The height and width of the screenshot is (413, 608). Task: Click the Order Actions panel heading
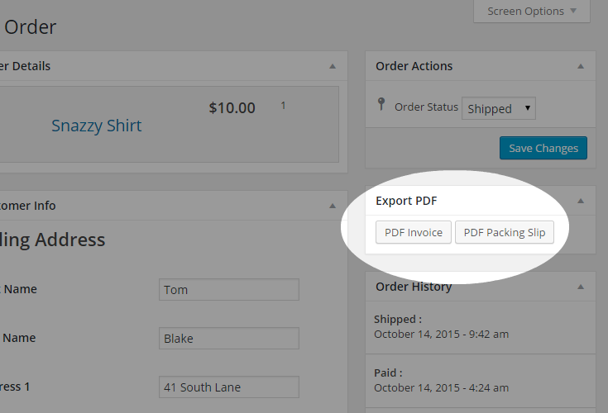point(414,66)
